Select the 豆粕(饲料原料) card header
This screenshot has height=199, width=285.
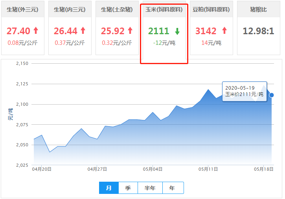coord(211,9)
